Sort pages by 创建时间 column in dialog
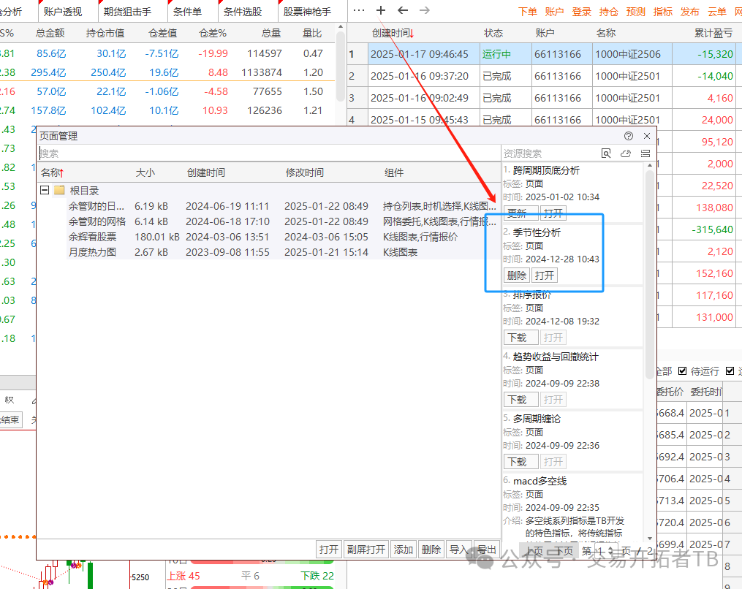This screenshot has width=742, height=589. [206, 172]
